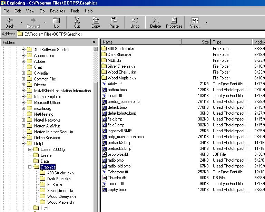Close the Folders pane
Image resolution: width=265 pixels, height=212 pixels.
94,42
